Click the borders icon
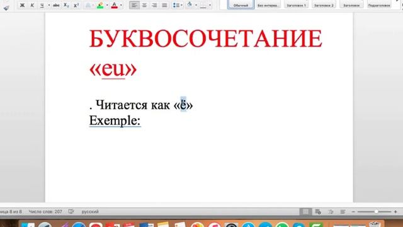Viewport: 403px width, 227px height. (203, 5)
